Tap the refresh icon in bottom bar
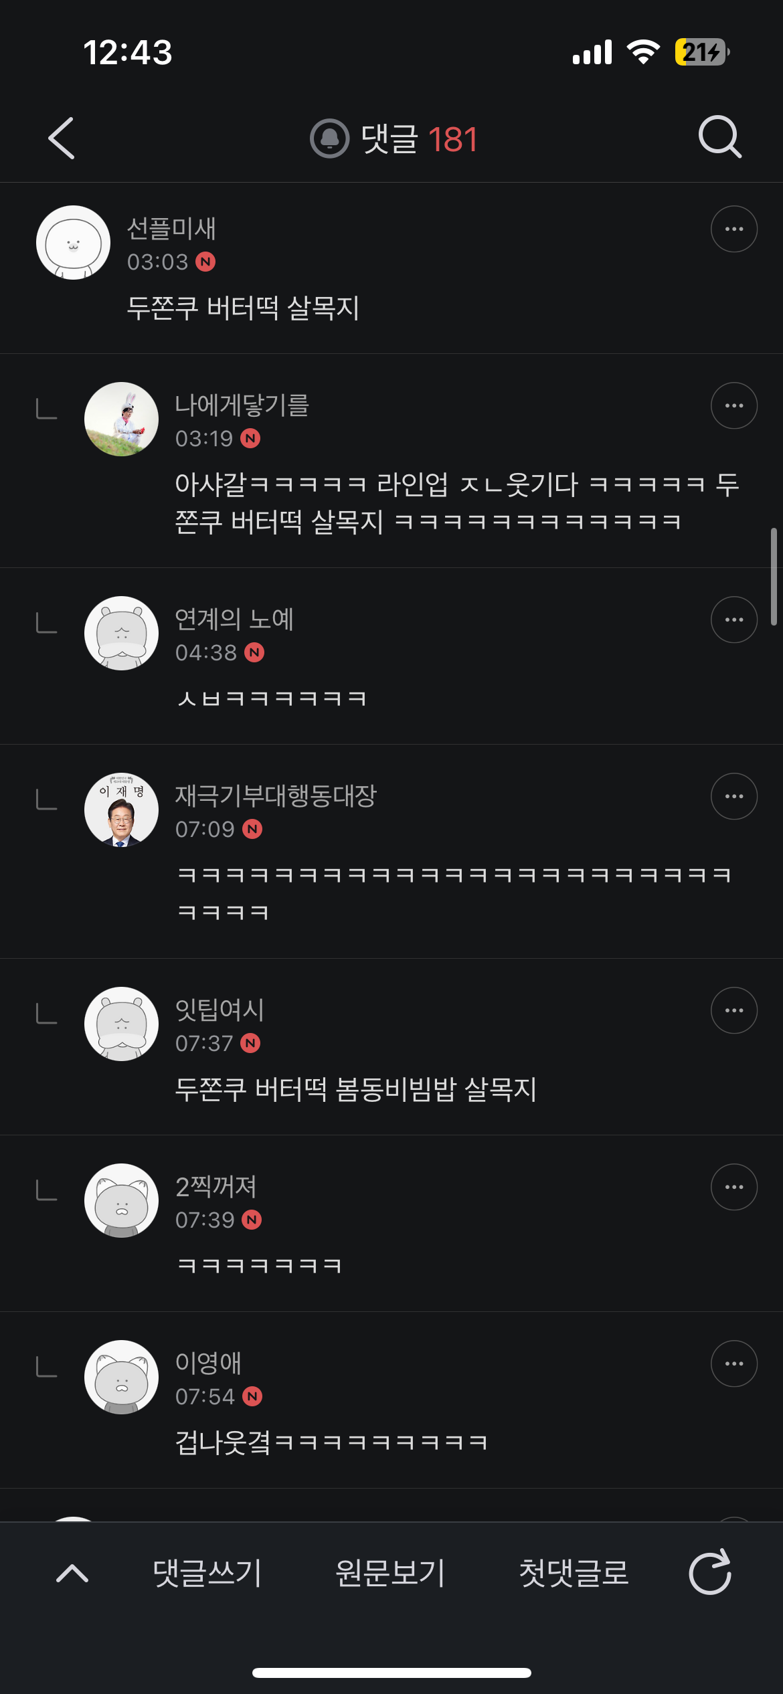Viewport: 783px width, 1694px height. (x=709, y=1572)
